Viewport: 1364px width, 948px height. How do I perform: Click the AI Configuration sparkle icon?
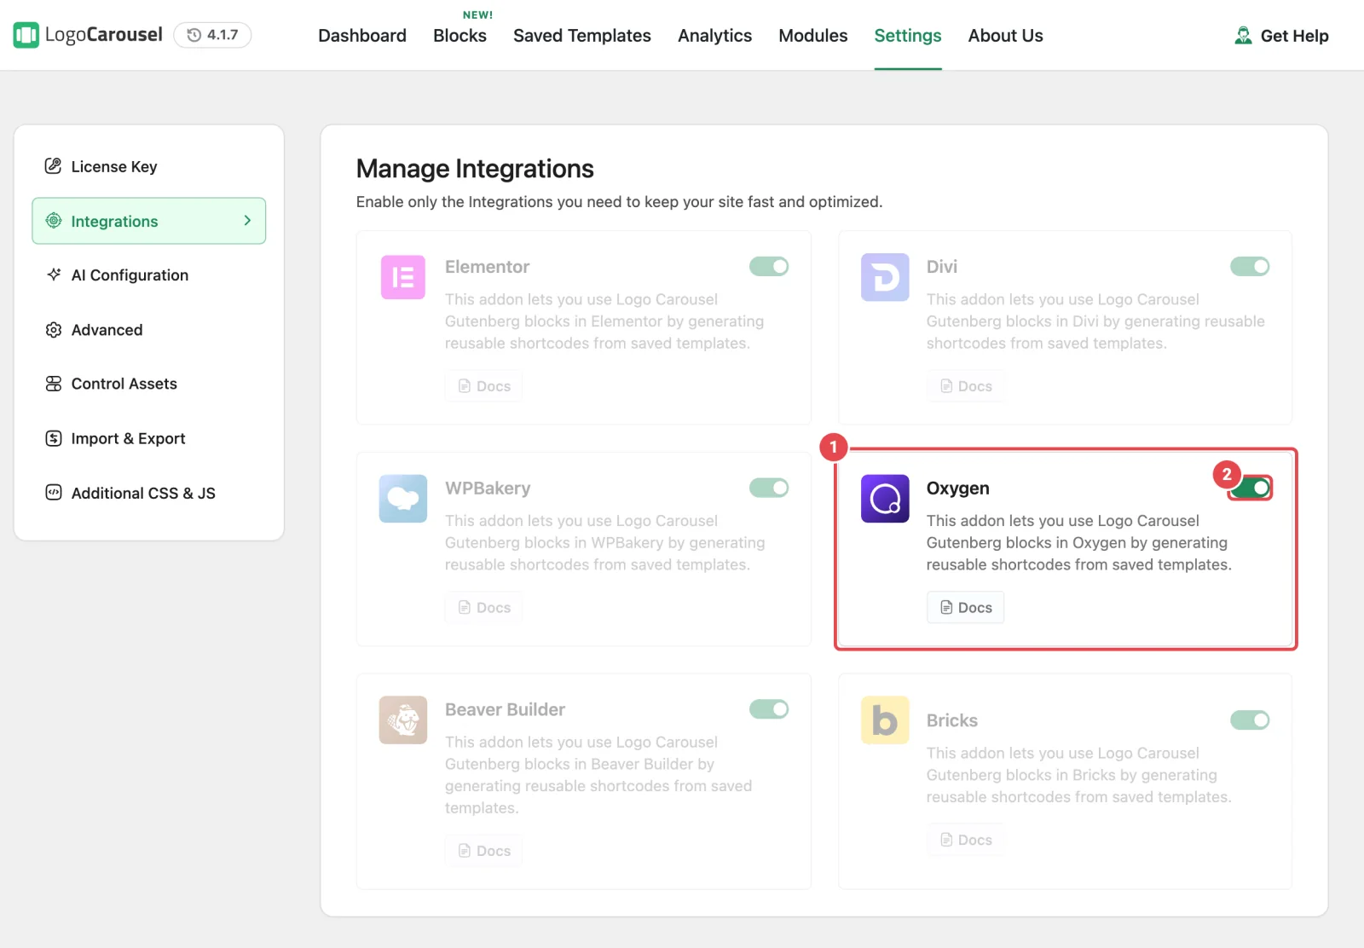(x=53, y=275)
